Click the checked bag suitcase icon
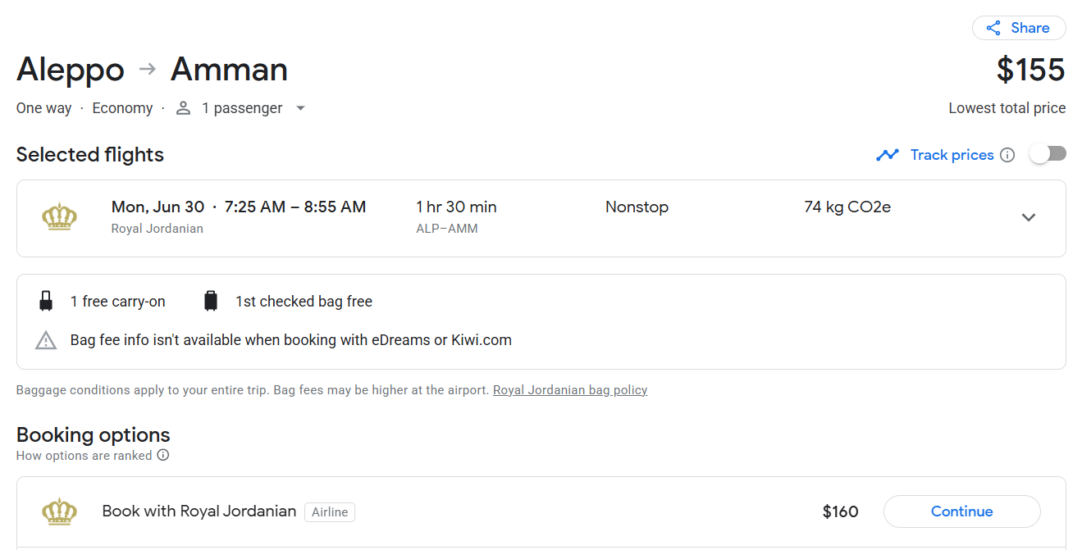The image size is (1082, 550). [211, 302]
